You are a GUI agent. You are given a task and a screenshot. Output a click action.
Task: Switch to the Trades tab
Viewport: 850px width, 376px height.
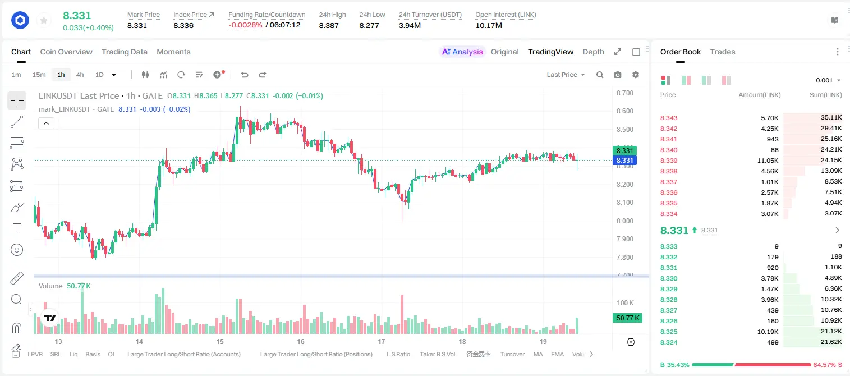click(x=723, y=52)
